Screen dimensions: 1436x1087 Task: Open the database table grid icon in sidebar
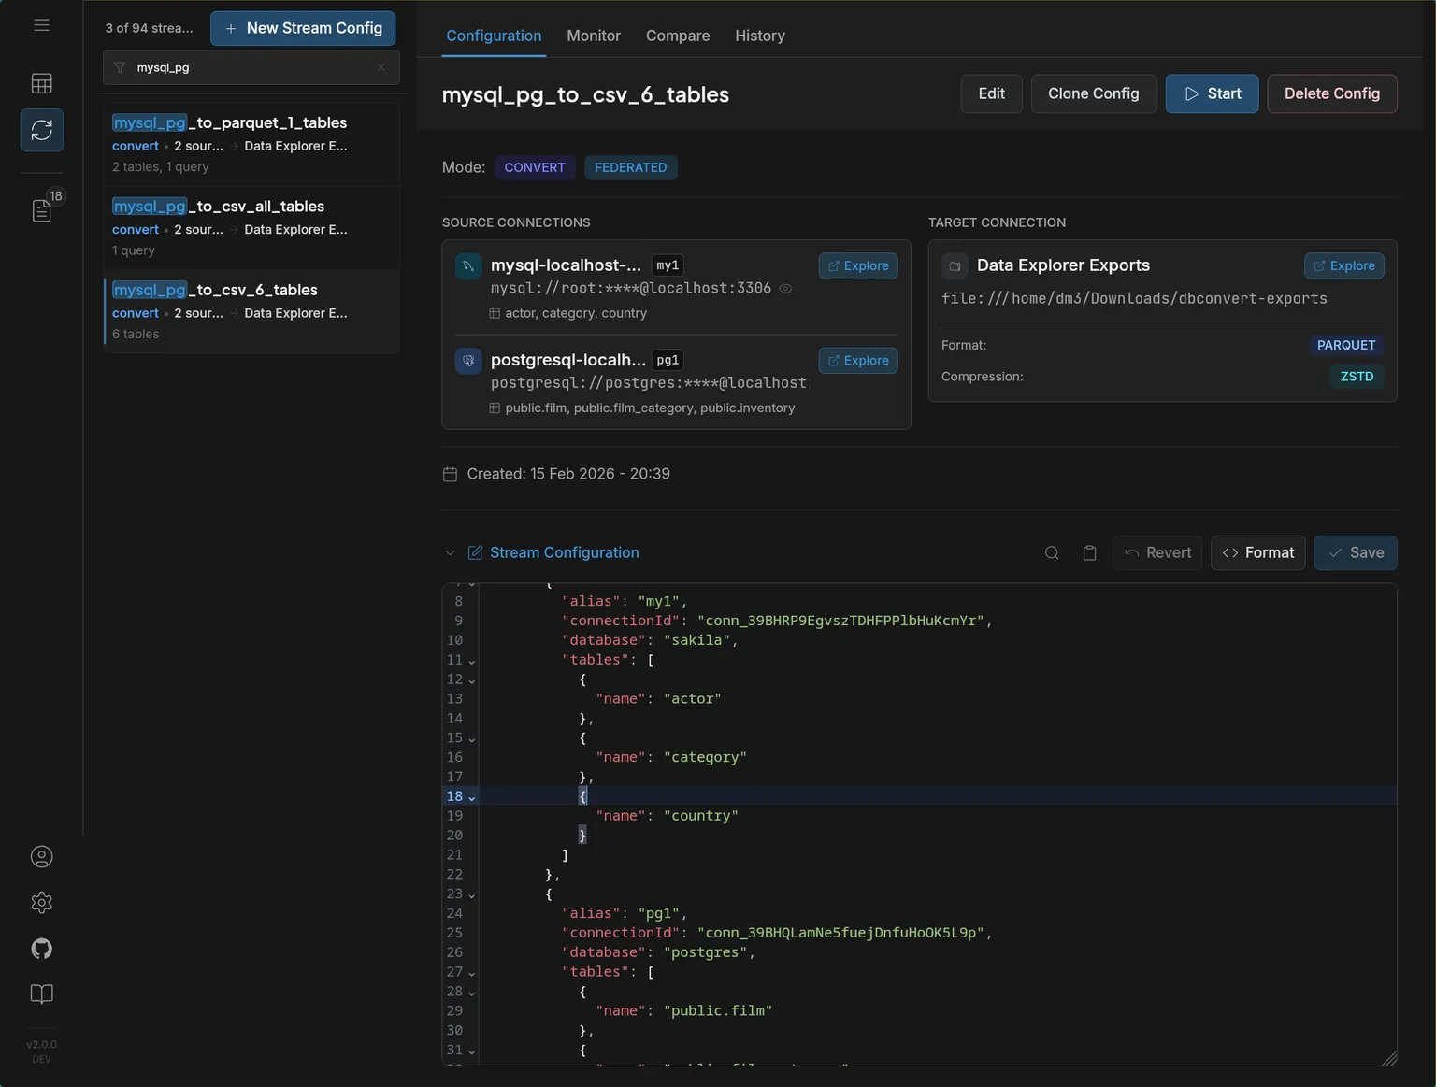(x=42, y=83)
